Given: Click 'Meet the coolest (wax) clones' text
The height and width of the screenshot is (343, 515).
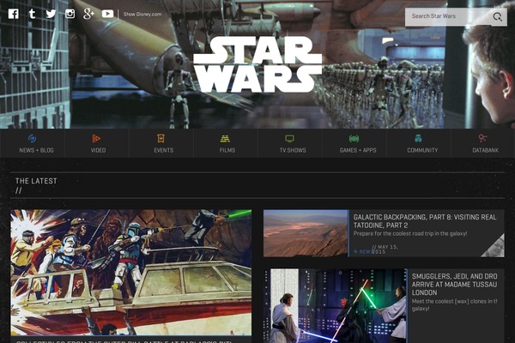Looking at the screenshot, I should click(x=455, y=304).
